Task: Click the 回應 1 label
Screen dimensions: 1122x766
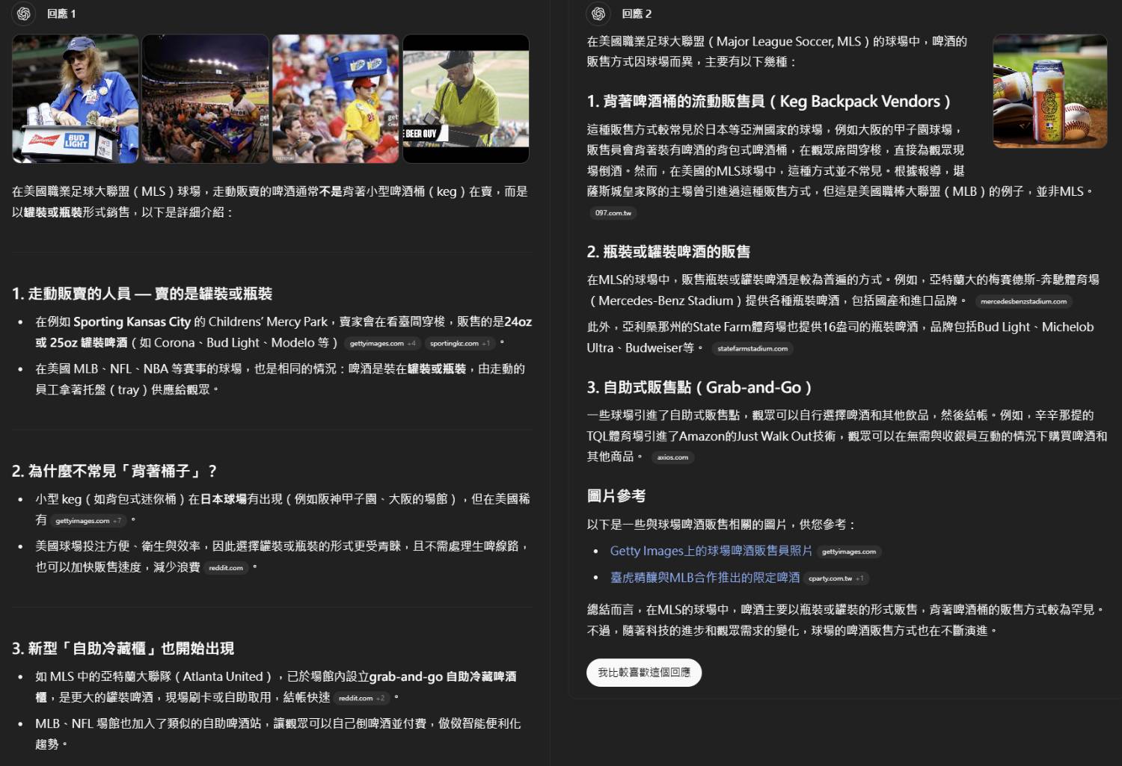Action: pyautogui.click(x=61, y=13)
